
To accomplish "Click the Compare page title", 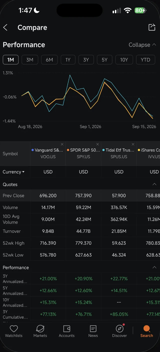I will (x=32, y=27).
